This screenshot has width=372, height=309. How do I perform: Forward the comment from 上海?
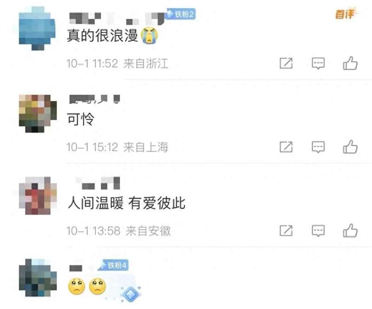[x=286, y=147]
